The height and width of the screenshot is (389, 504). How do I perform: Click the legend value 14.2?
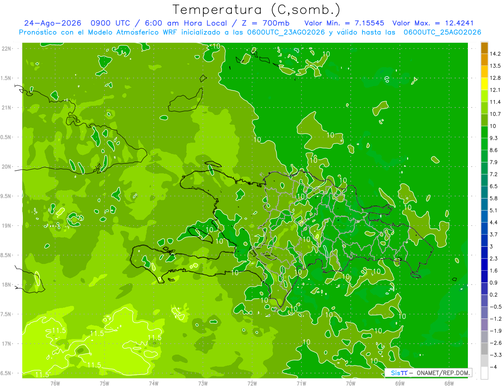pyautogui.click(x=495, y=54)
